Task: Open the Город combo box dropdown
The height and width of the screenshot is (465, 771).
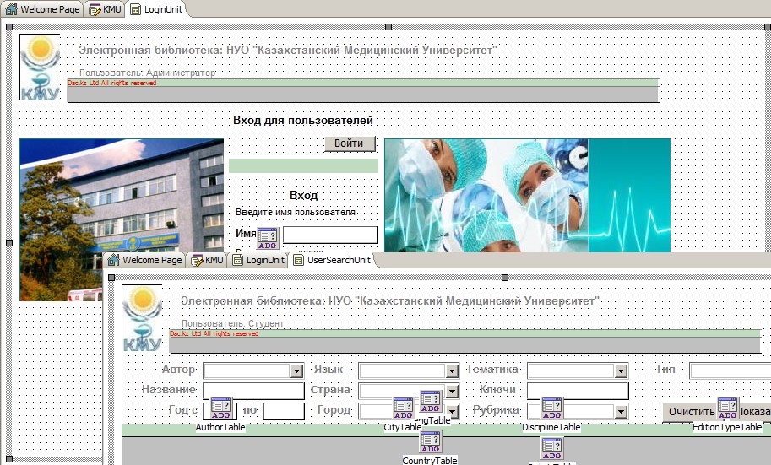Action: 453,412
